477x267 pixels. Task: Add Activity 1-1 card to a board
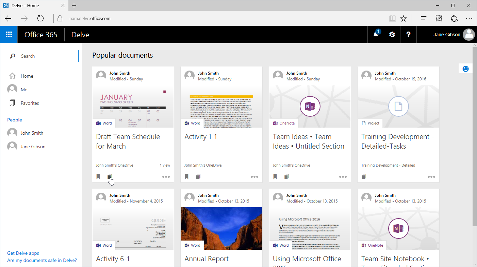[198, 177]
